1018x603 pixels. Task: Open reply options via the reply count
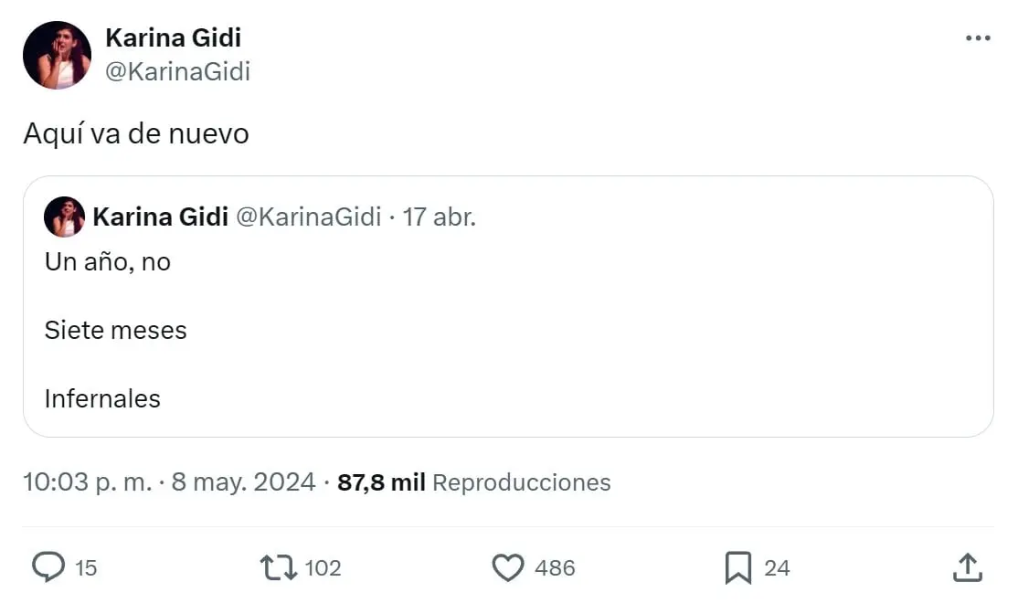coord(85,567)
